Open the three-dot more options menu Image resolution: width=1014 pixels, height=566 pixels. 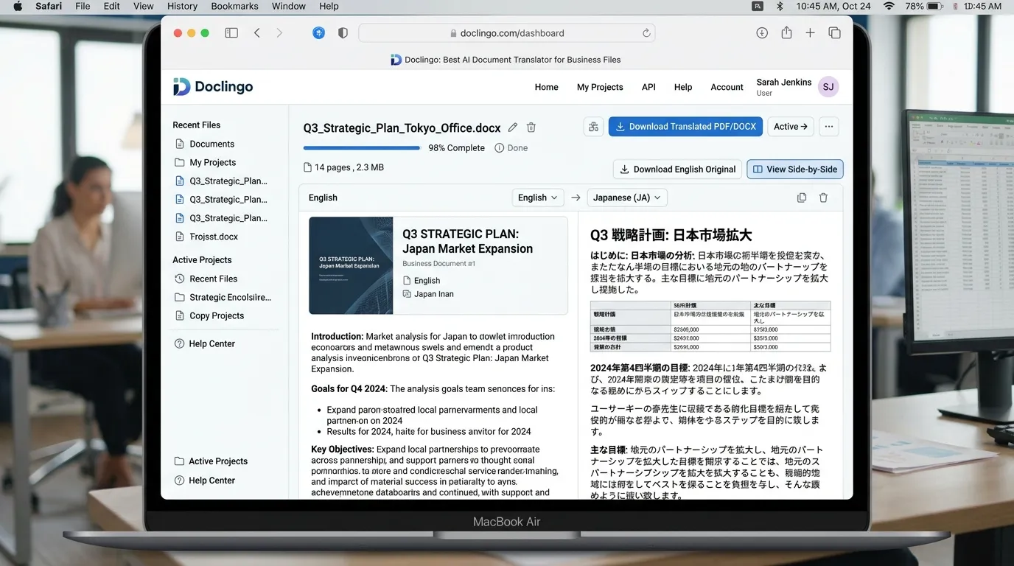[829, 127]
